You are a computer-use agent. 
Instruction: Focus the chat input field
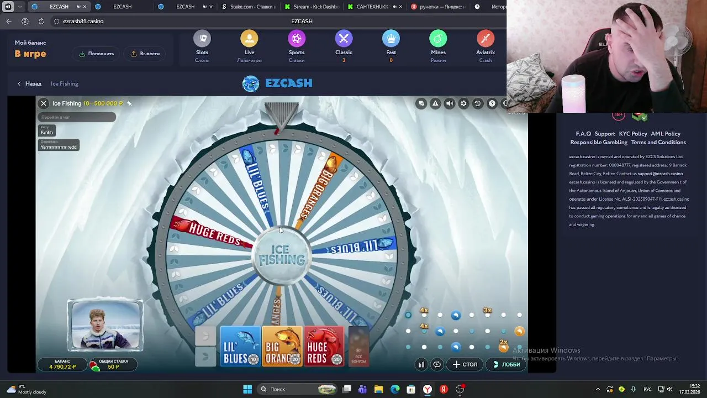coord(77,117)
